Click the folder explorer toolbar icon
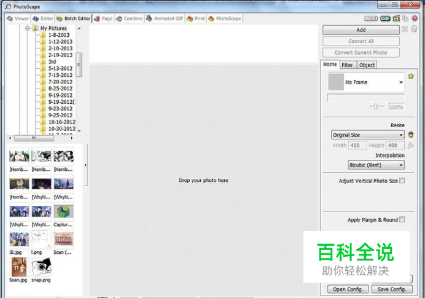The height and width of the screenshot is (298, 425). [x=396, y=18]
